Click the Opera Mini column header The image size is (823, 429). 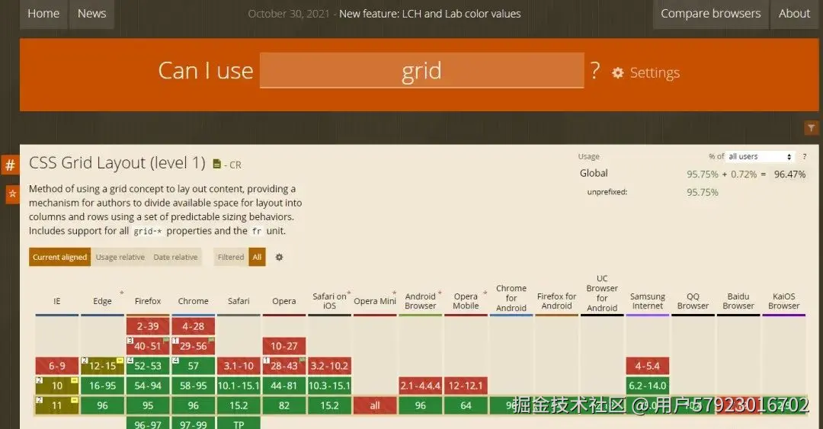click(375, 301)
